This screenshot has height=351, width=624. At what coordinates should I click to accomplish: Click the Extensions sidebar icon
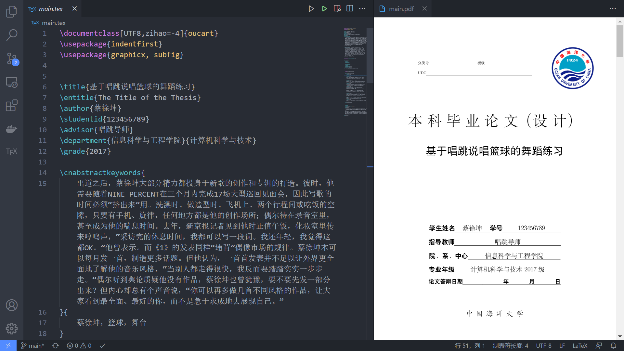pos(12,106)
